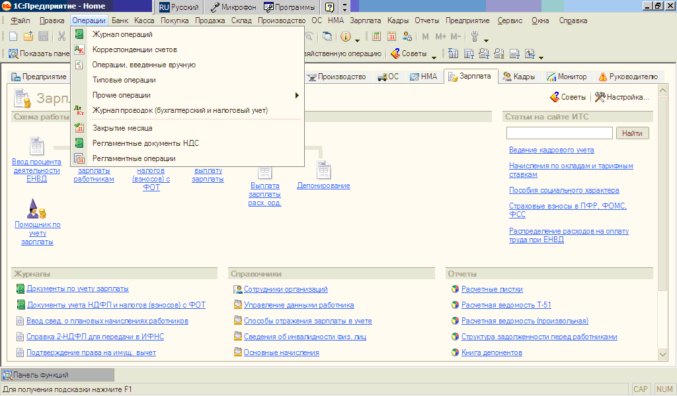This screenshot has height=396, width=677.
Task: Click the wrench settings toolbar icon
Action: click(x=475, y=36)
